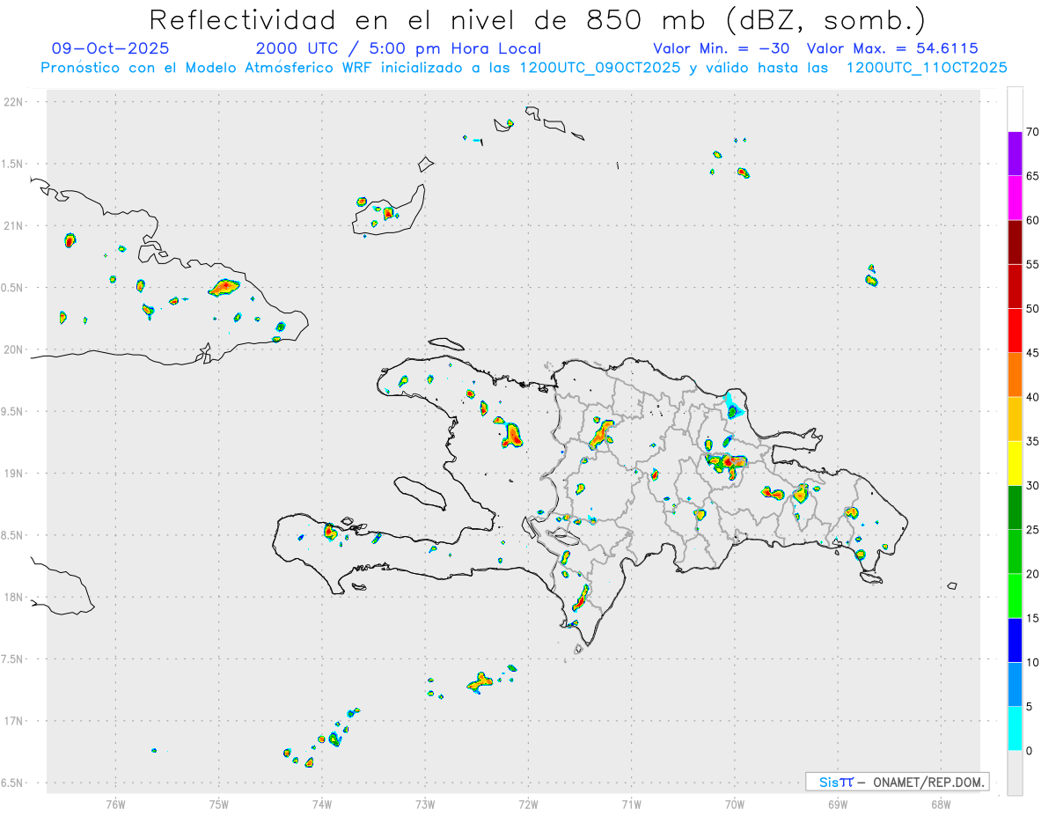
Task: Select the date text '09-Oct-2025'
Action: tap(111, 48)
